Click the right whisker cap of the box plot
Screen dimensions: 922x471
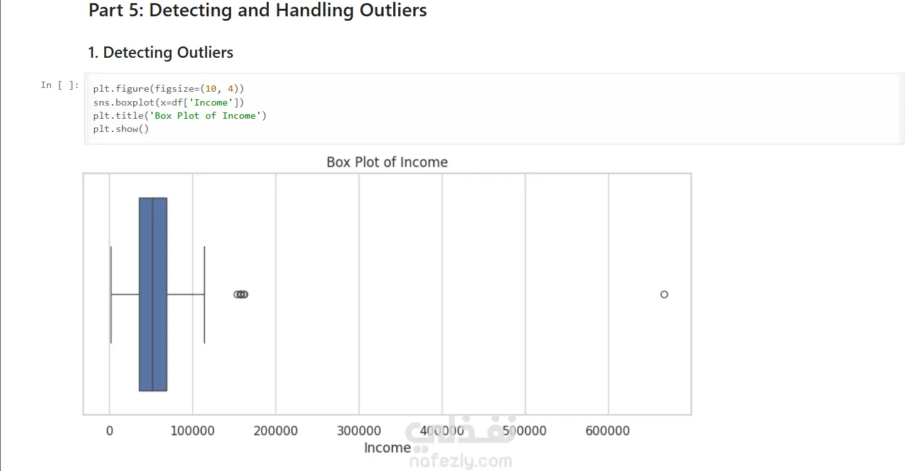[204, 294]
